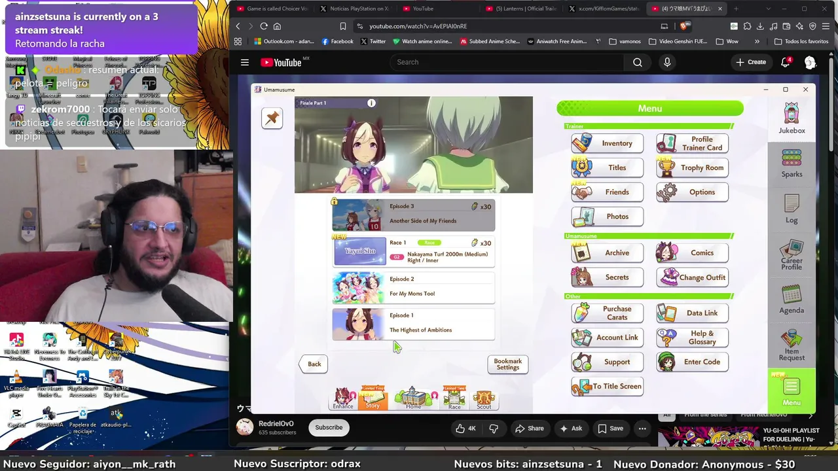Show the Finale Part 1 info icon

(371, 103)
